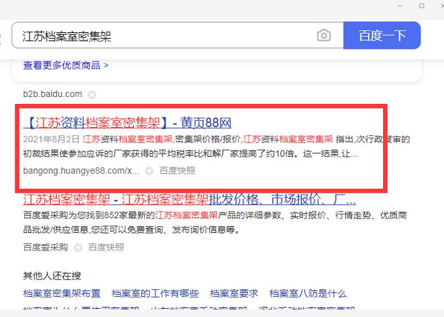Open 百度快照 for the huangye88 result

coord(177,171)
